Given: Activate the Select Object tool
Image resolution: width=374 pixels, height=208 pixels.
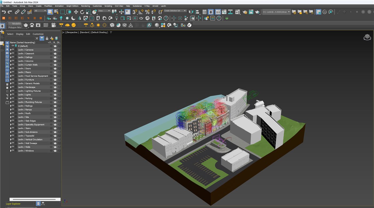Looking at the screenshot, I should pos(50,12).
